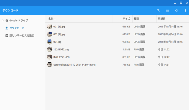189x110 pixels.
Task: Click the 今日 14:51 date cell
Action: tap(164, 64)
